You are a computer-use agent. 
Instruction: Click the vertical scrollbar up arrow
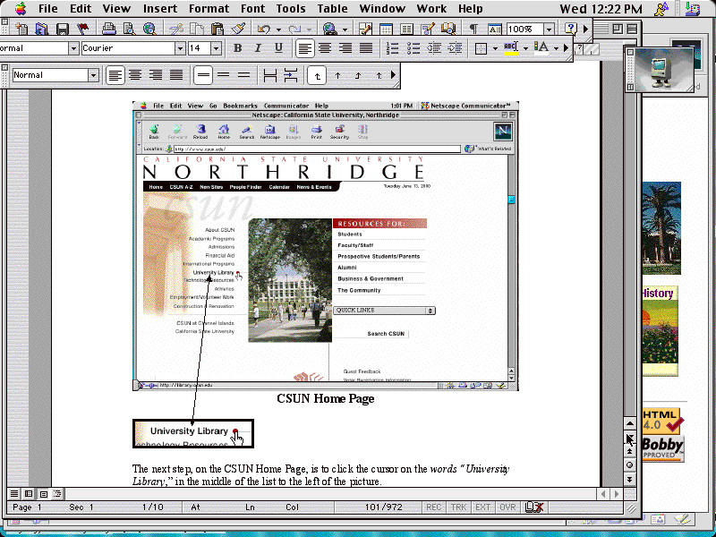tap(630, 423)
